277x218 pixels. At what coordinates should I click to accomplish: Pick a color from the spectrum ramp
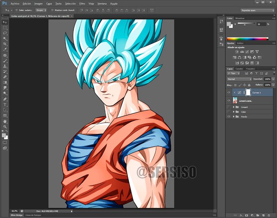click(x=248, y=39)
